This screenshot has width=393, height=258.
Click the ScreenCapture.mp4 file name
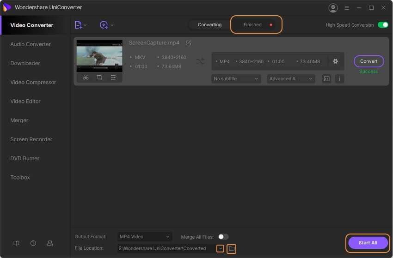(x=154, y=43)
